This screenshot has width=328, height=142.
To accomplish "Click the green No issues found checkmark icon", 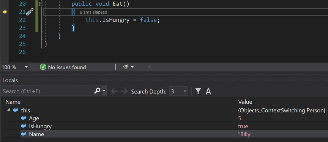I will click(43, 67).
